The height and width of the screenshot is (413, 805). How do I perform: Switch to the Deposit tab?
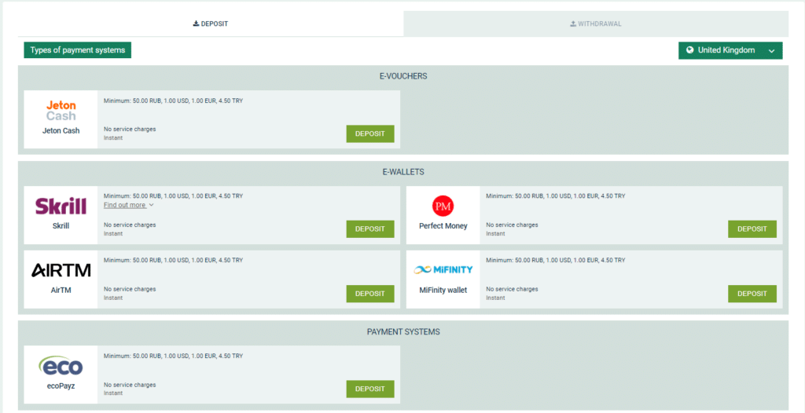(211, 24)
